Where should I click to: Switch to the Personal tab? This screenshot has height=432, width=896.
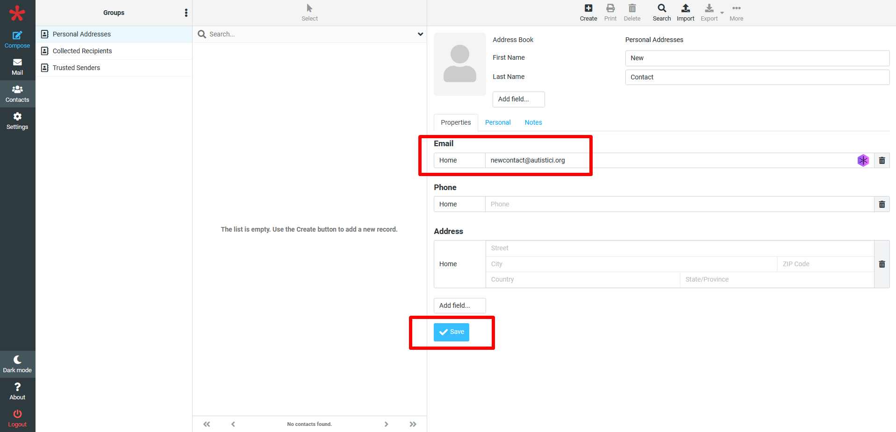pyautogui.click(x=497, y=122)
